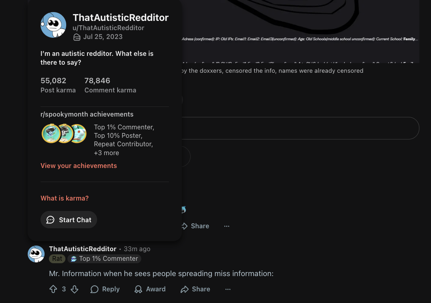Share the post via Share button
This screenshot has height=303, width=431.
coord(195,226)
